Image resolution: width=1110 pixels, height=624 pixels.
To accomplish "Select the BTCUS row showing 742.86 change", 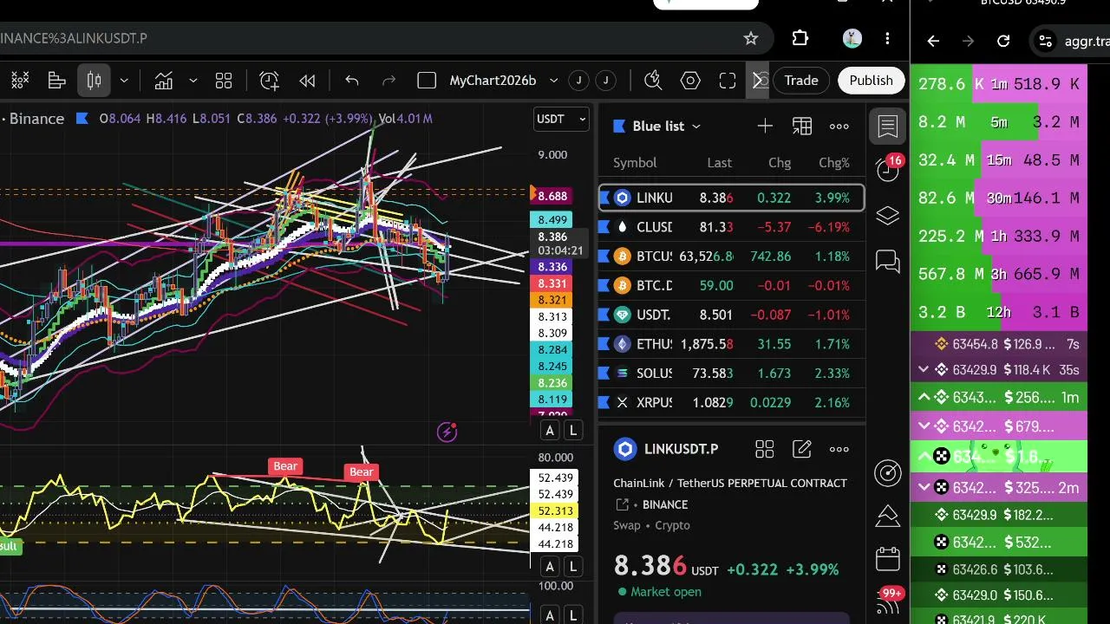I will (x=732, y=257).
